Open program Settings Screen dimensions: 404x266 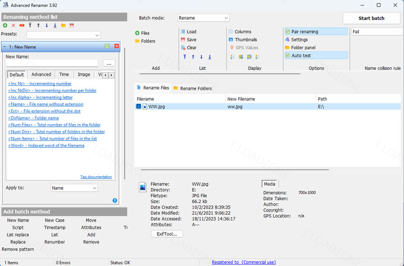pyautogui.click(x=296, y=39)
